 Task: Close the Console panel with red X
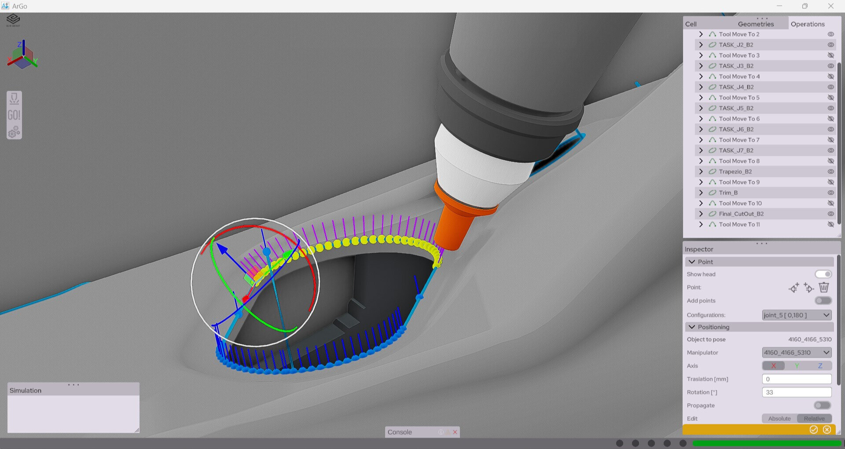tap(455, 432)
